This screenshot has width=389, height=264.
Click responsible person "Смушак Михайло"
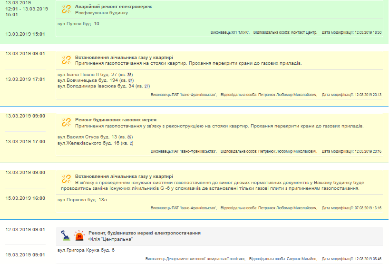(301, 259)
